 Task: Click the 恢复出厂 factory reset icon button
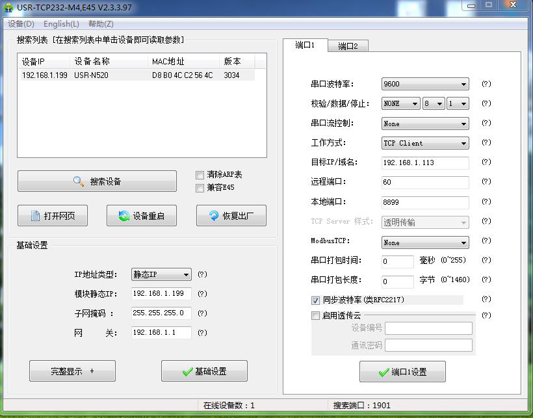tap(231, 216)
